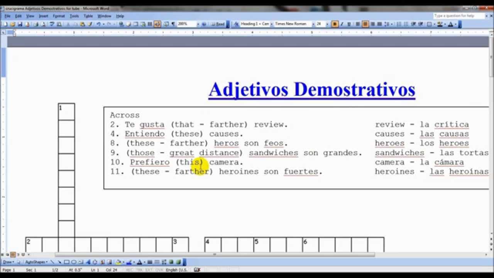Screen dimensions: 494x278
Task: Click the Undo arrow icon
Action: pyautogui.click(x=99, y=24)
